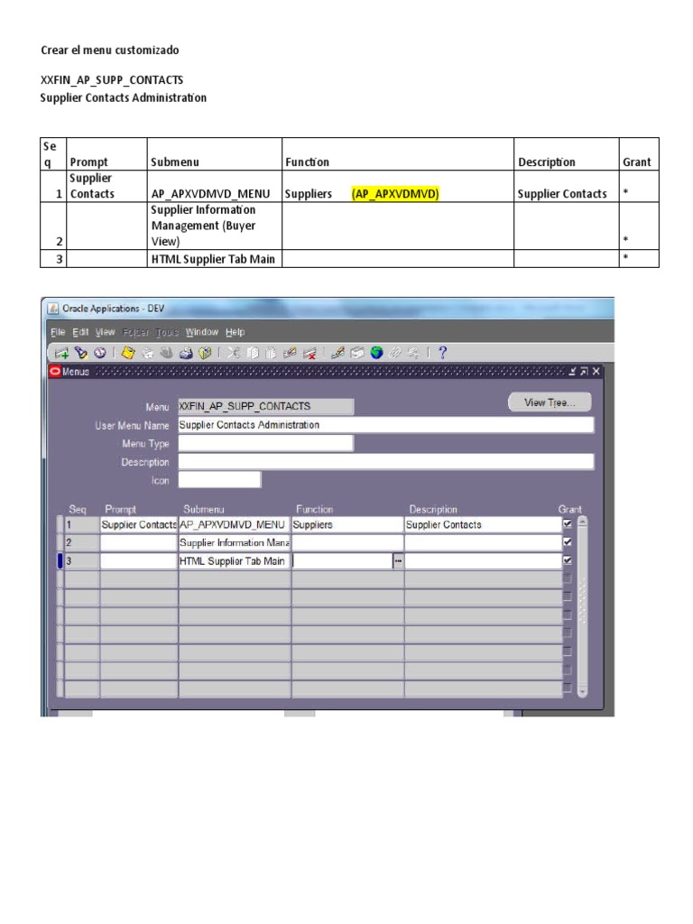Click the User Menu Name field

click(386, 425)
